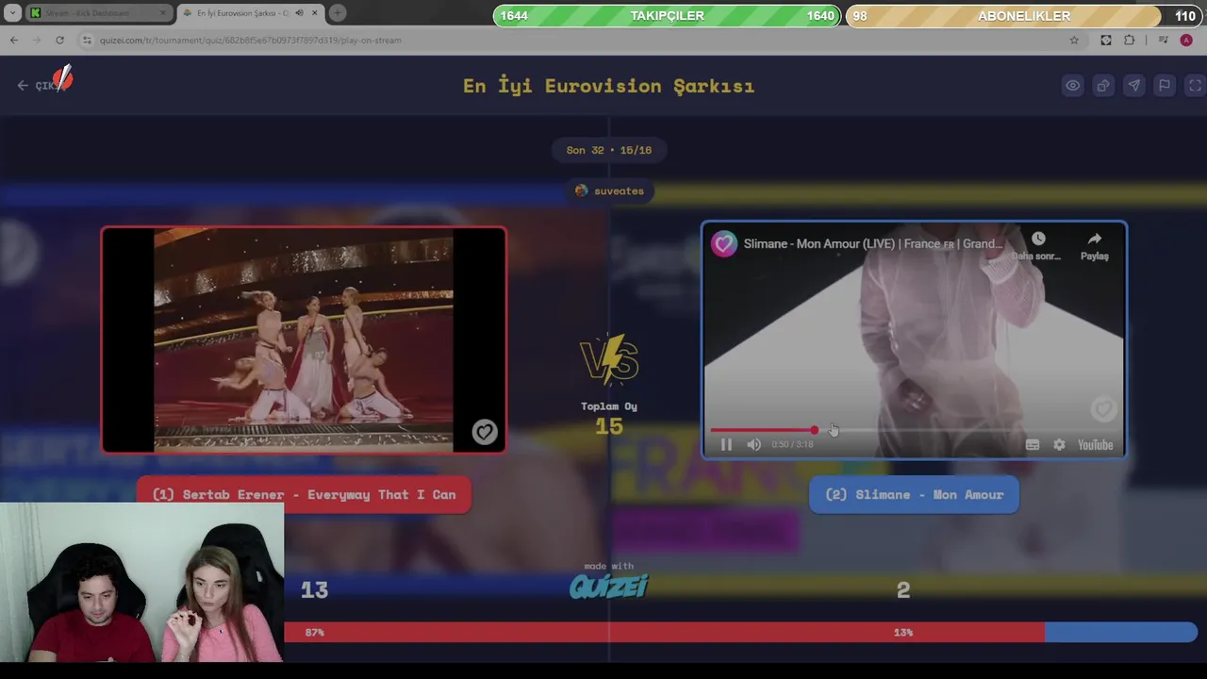Screen dimensions: 1207x679
Task: Reload the page
Action: click(59, 41)
